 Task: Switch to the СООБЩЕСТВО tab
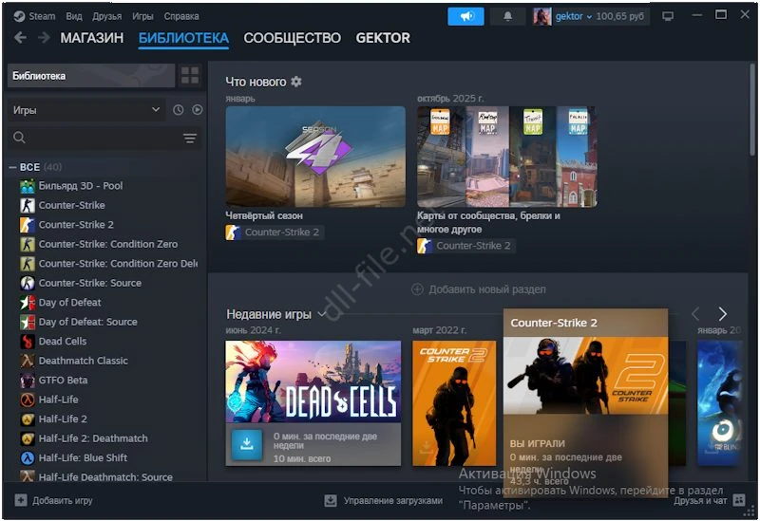point(293,38)
